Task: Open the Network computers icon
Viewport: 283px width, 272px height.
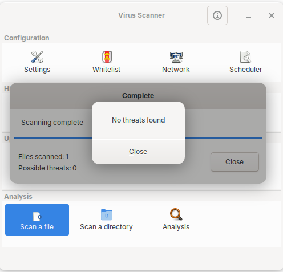Action: click(x=176, y=57)
